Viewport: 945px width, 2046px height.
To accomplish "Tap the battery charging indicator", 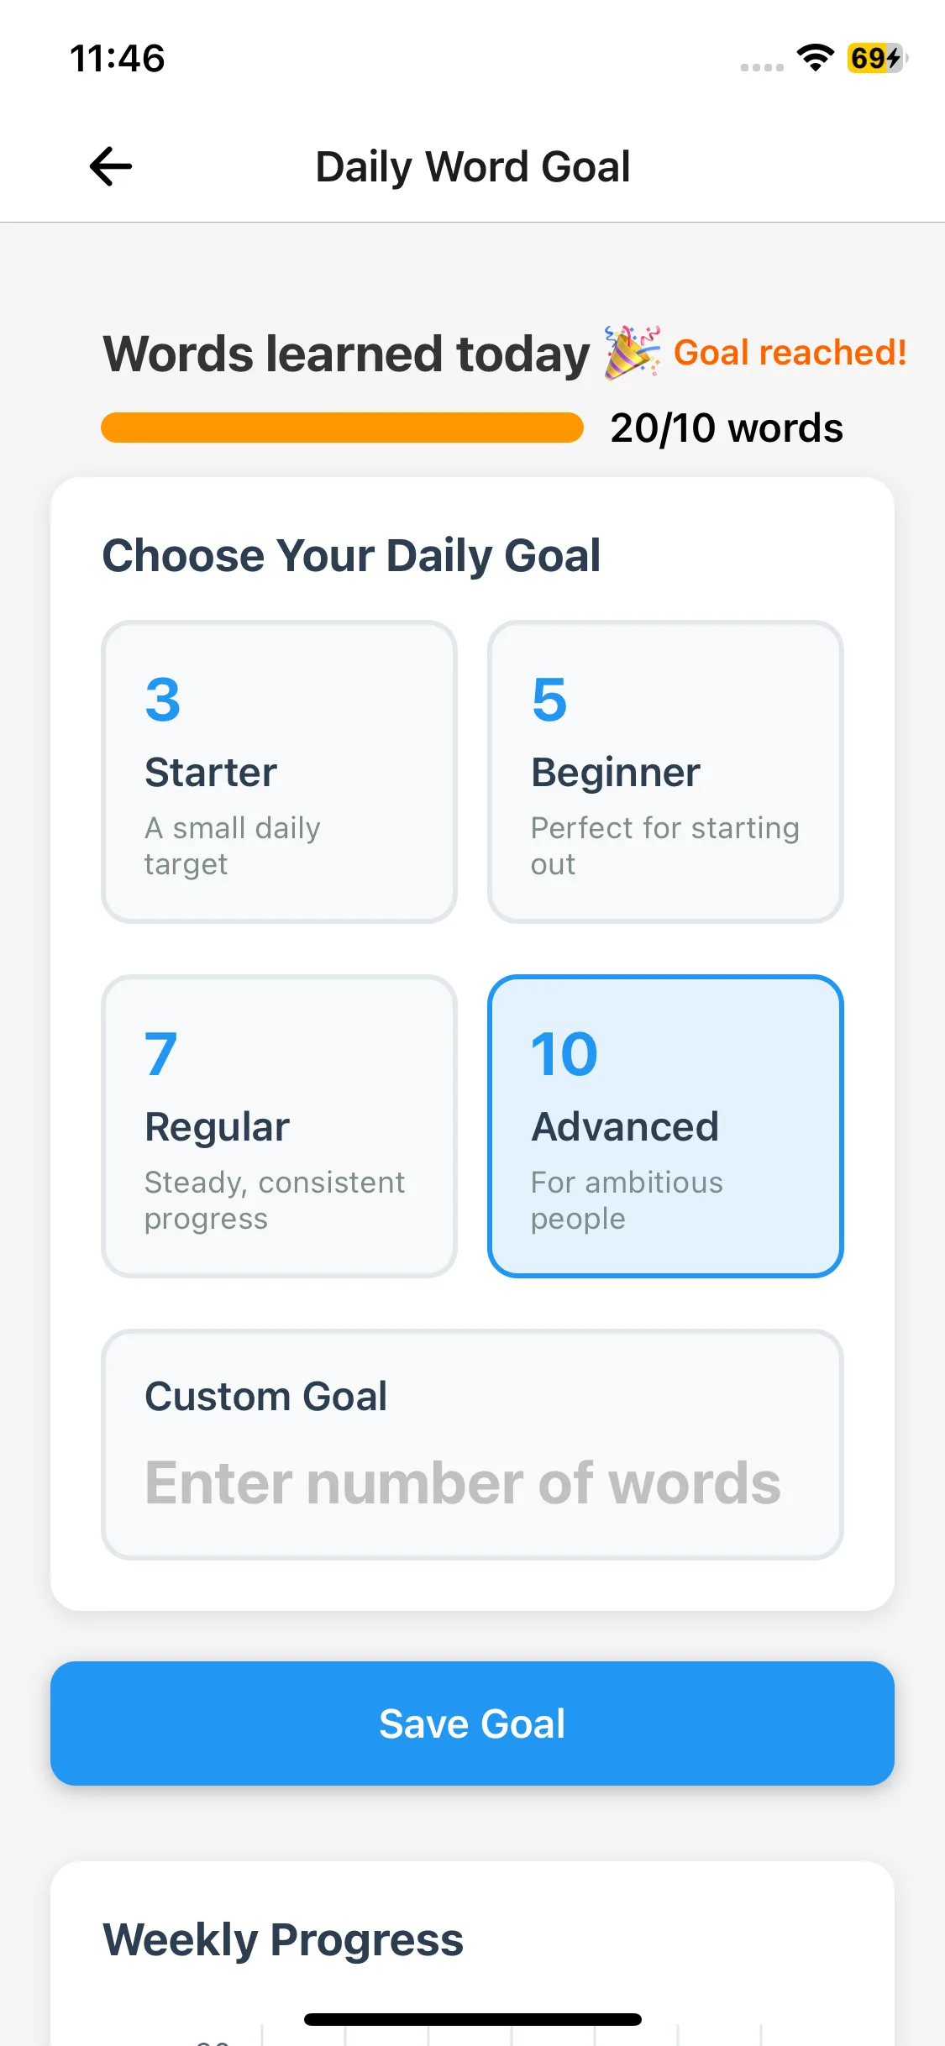I will pos(876,58).
